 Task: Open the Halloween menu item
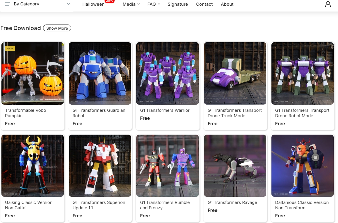[93, 4]
